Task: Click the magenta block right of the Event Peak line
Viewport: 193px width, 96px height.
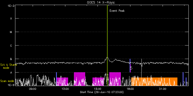Action: (115, 79)
